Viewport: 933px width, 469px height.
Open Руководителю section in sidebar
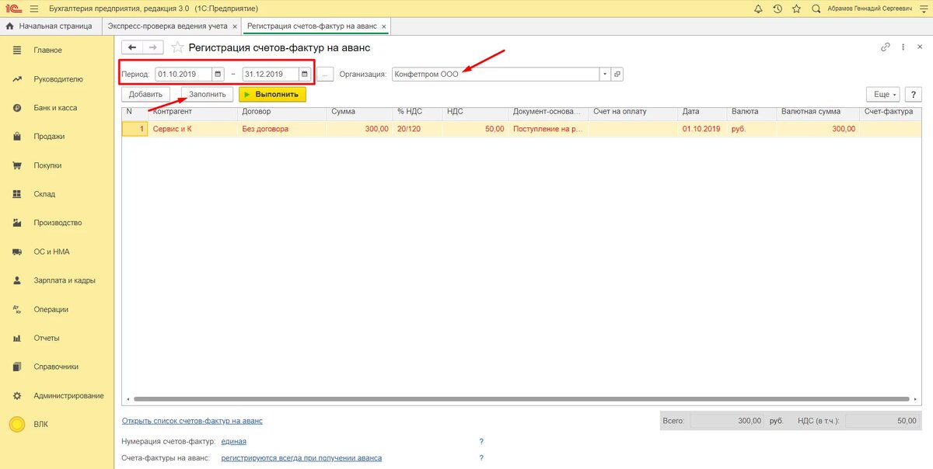point(57,79)
